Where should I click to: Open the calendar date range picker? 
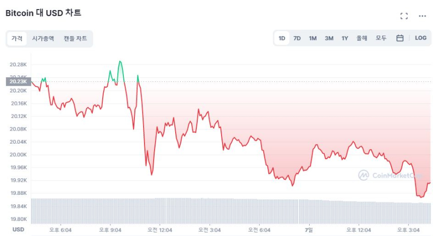[400, 38]
